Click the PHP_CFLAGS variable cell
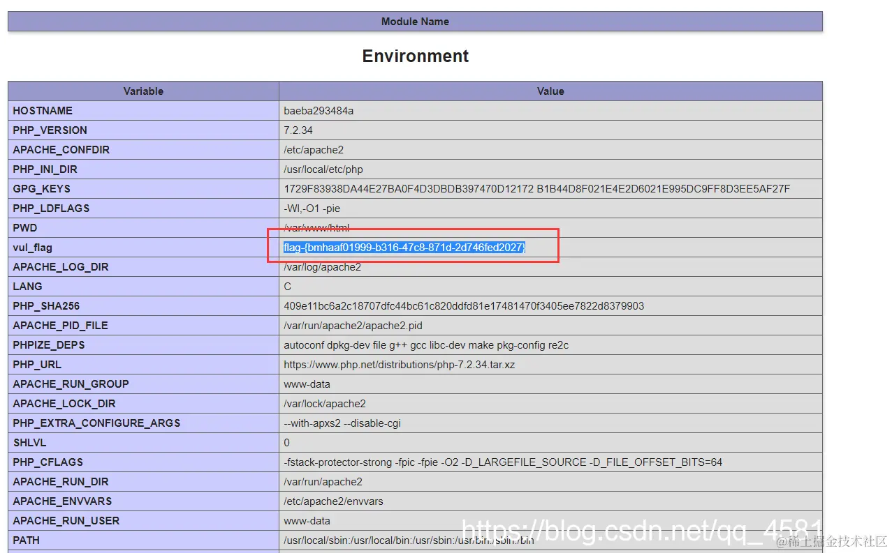Screen dimensions: 892x553 [143, 462]
